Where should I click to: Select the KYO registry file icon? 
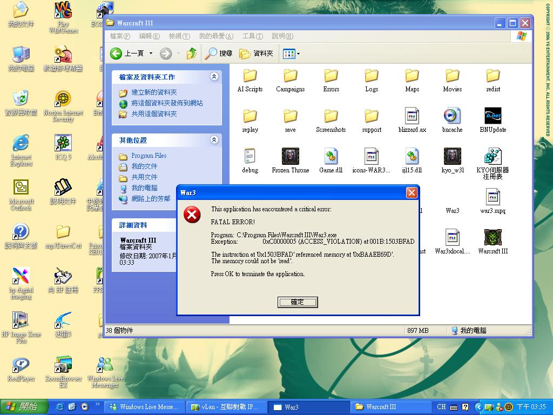493,156
